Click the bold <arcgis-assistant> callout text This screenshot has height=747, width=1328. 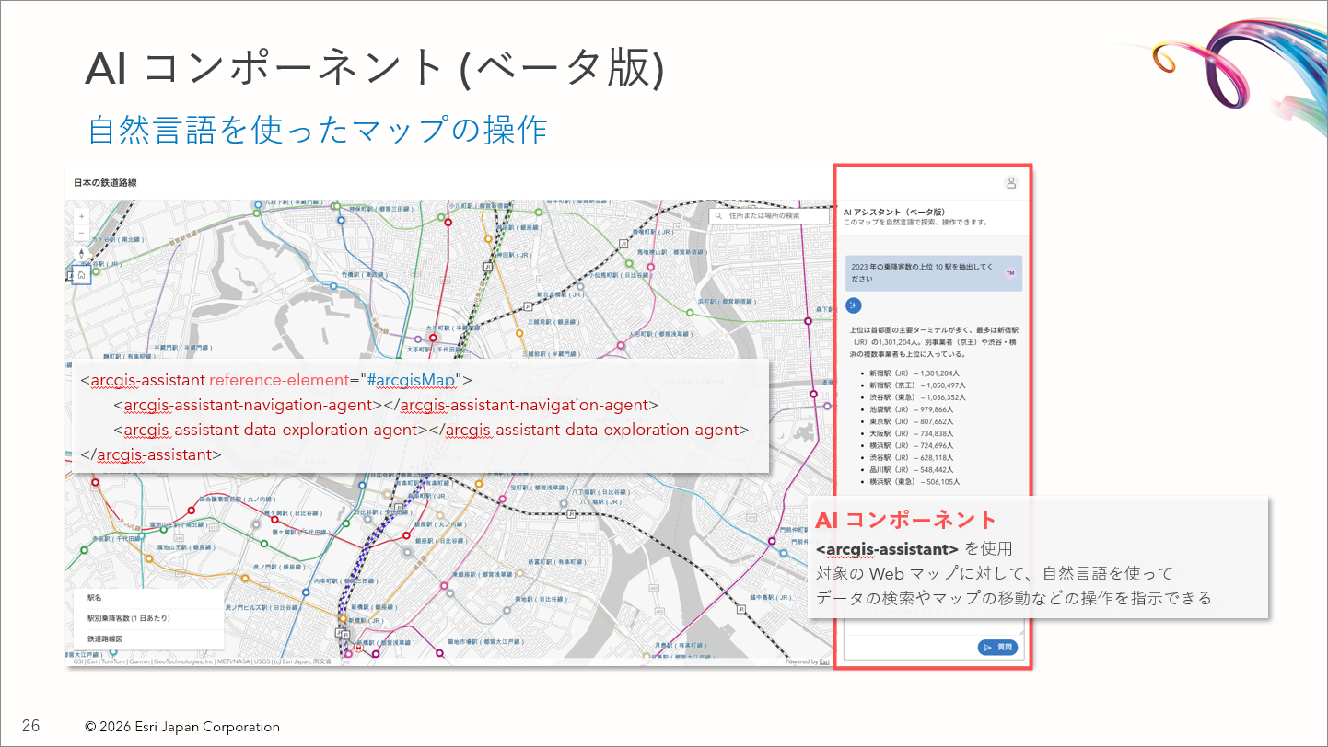point(888,549)
